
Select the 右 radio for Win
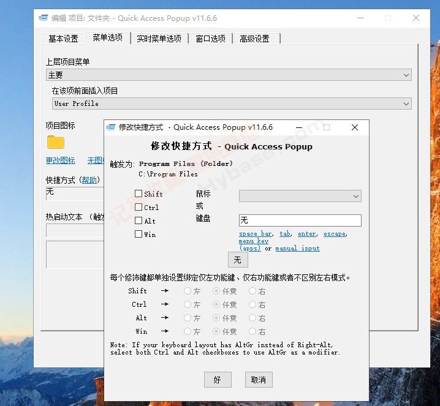tap(252, 331)
